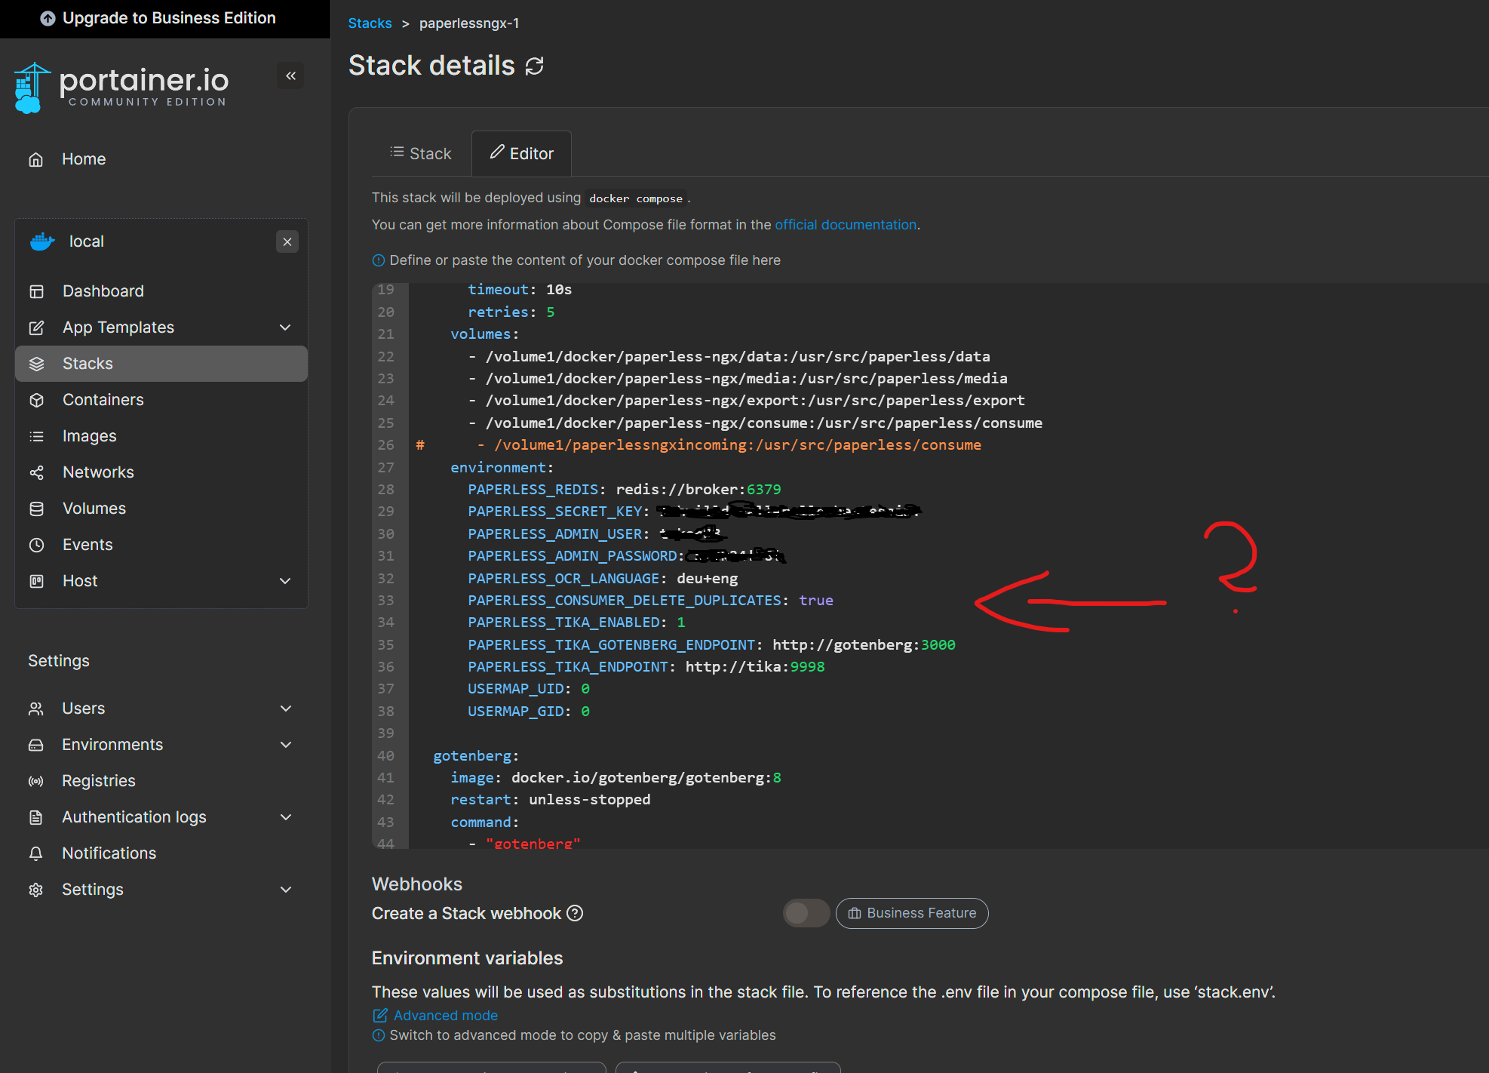
Task: Select the Editor tab
Action: pos(521,153)
